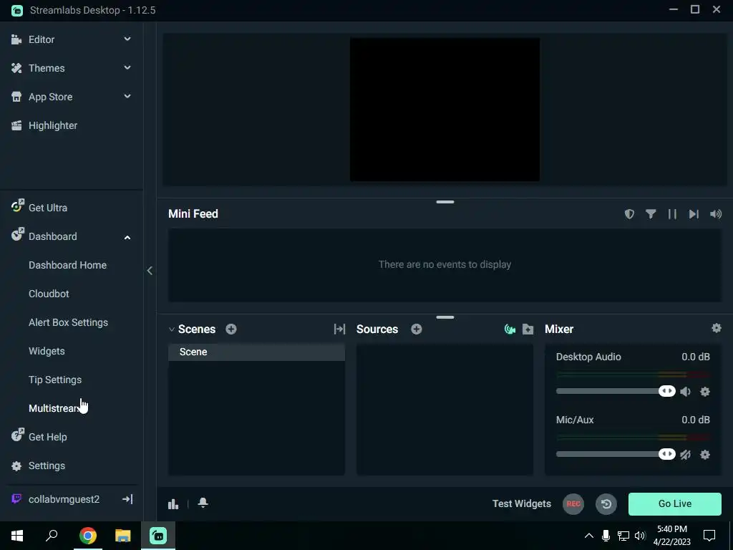733x550 pixels.
Task: Open performance stats bar chart icon
Action: point(173,503)
